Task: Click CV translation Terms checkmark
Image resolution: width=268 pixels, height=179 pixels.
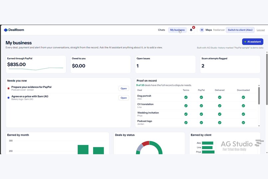Action: tap(186, 106)
